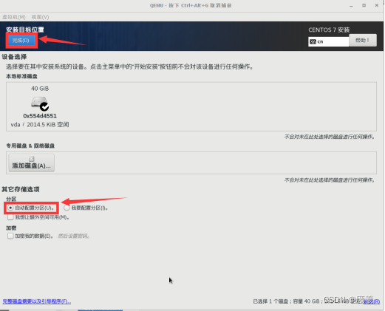Viewport: 385px width, 311px height.
Task: Select 我要配置分区(I) radio option
Action: tap(67, 208)
